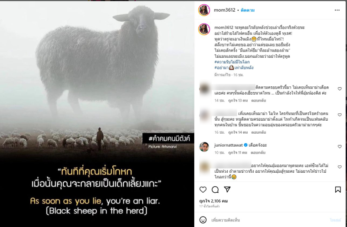View likes count ถูกใจ 2,106 คน
The height and width of the screenshot is (227, 347).
213,201
